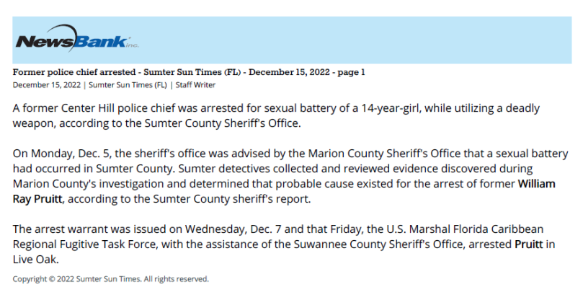The width and height of the screenshot is (583, 300).
Task: Click the NewsBank inc. logo
Action: (77, 38)
